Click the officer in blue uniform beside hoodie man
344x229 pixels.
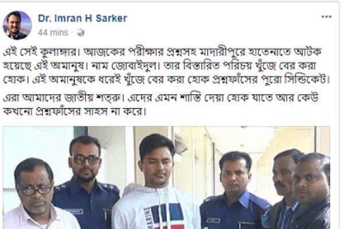coord(236,191)
